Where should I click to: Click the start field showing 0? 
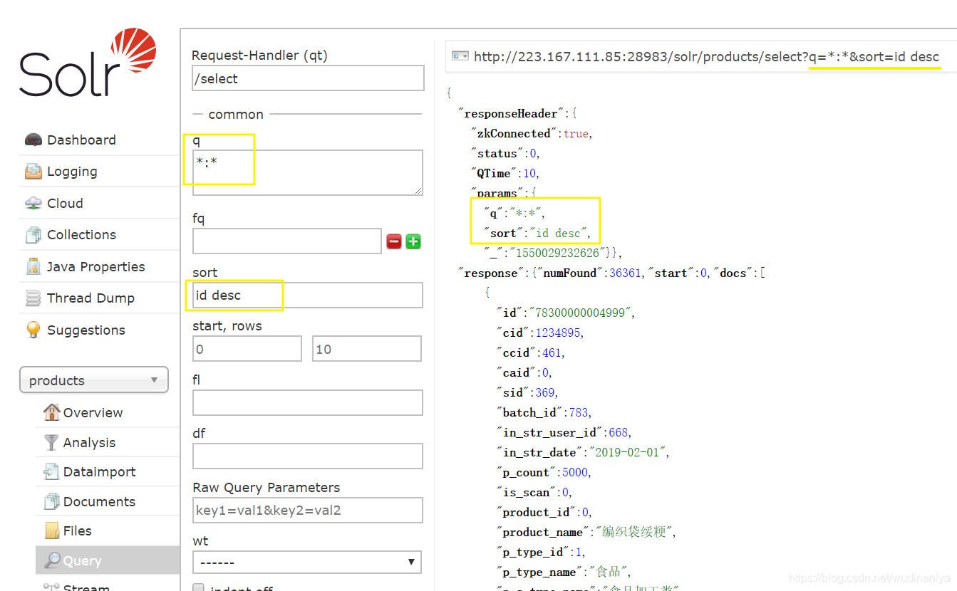tap(247, 349)
